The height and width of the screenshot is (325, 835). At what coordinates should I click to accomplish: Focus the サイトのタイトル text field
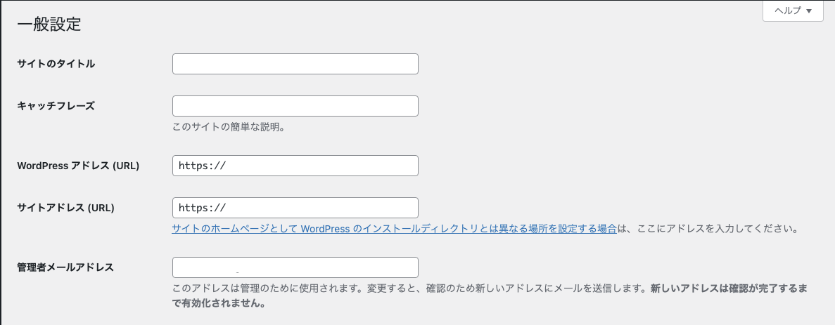pos(295,64)
